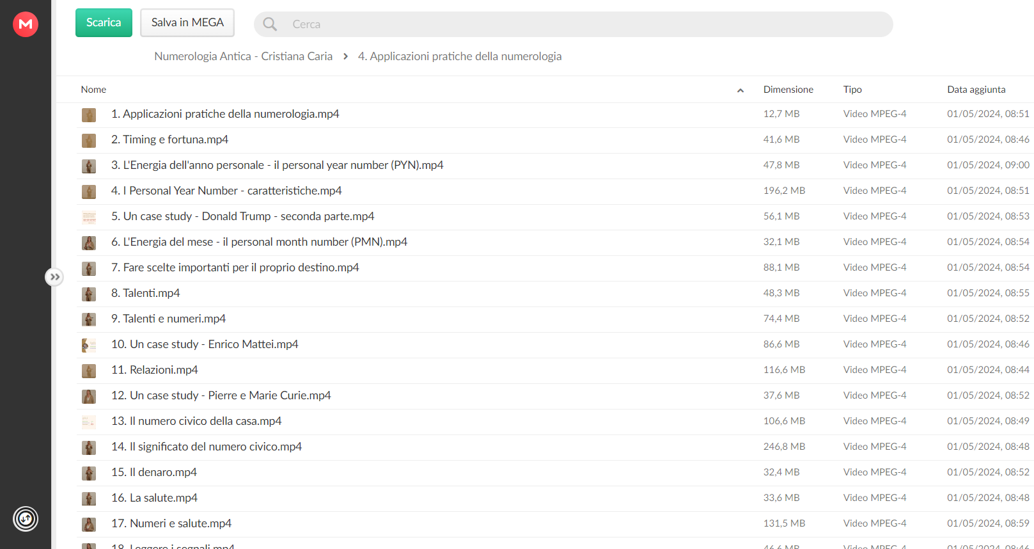This screenshot has width=1034, height=549.
Task: Select file 1. Applicazioni pratiche della numerologia.mp4
Action: pyautogui.click(x=225, y=114)
